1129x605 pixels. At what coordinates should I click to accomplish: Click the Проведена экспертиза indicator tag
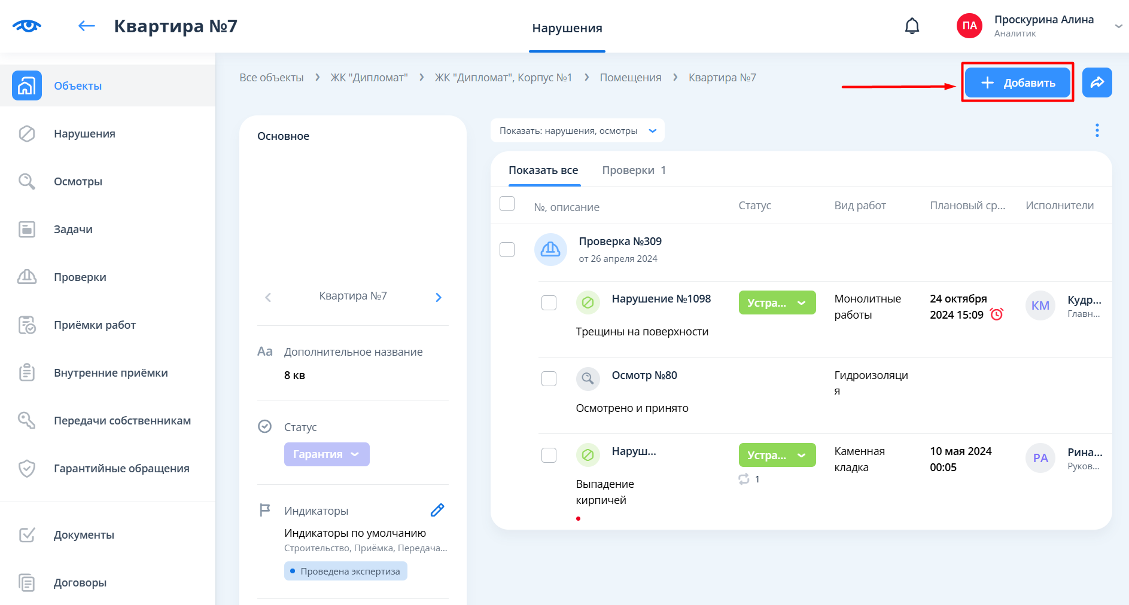tap(345, 572)
